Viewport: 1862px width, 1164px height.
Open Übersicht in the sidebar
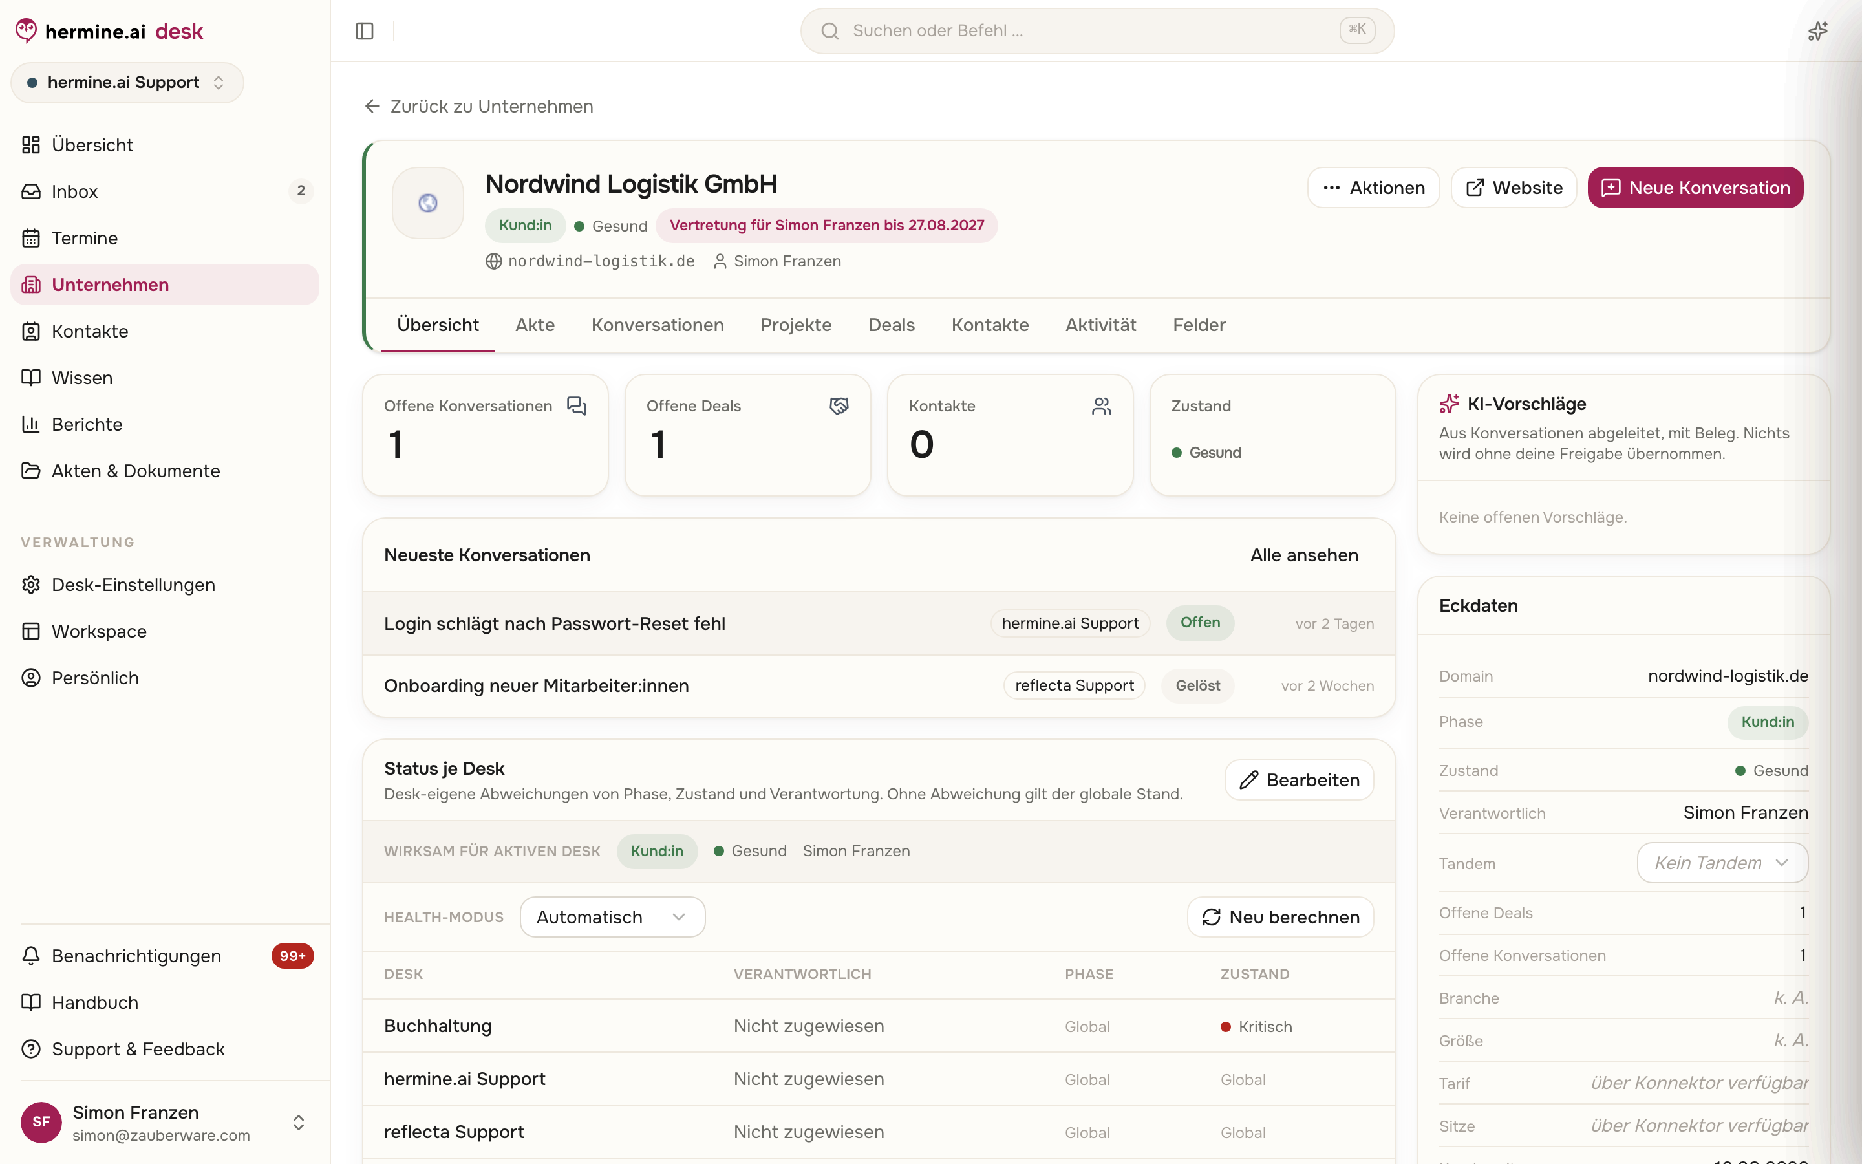tap(165, 145)
